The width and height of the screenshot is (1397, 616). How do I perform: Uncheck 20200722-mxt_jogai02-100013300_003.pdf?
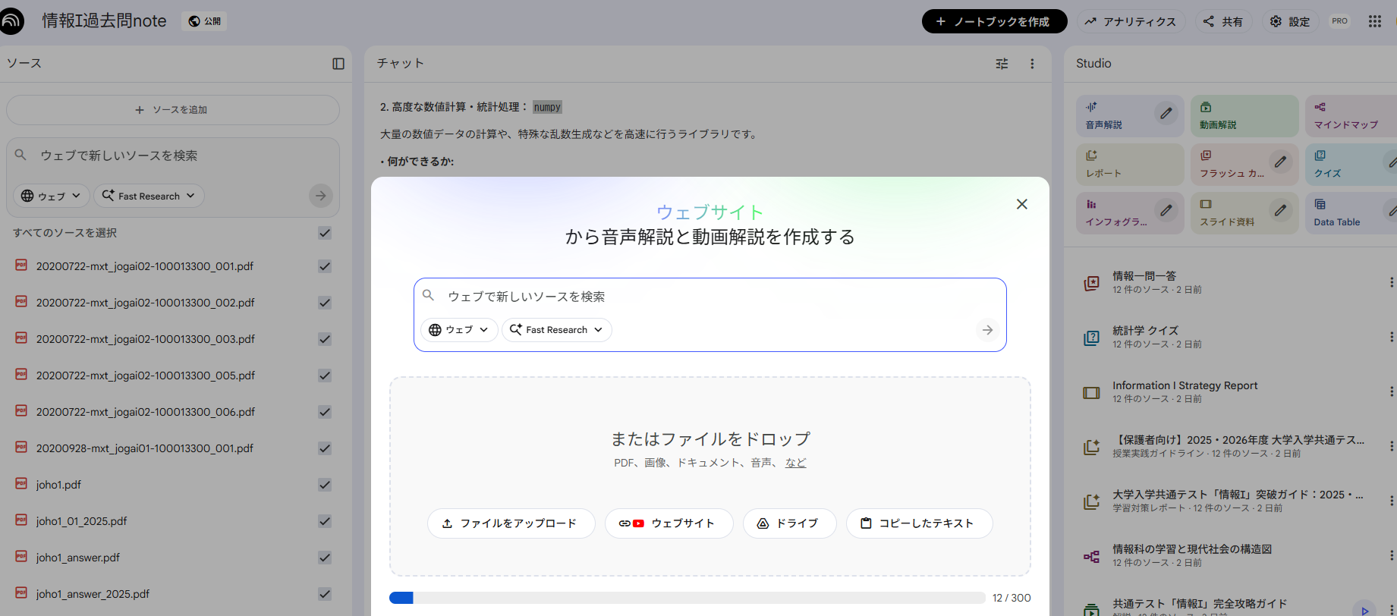[325, 339]
